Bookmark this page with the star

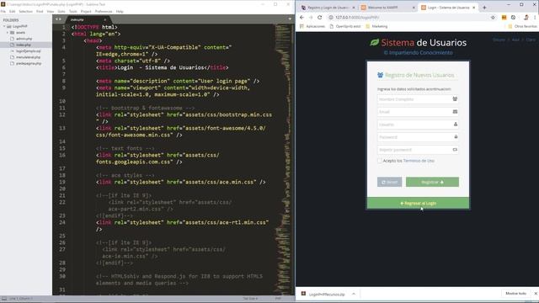493,17
